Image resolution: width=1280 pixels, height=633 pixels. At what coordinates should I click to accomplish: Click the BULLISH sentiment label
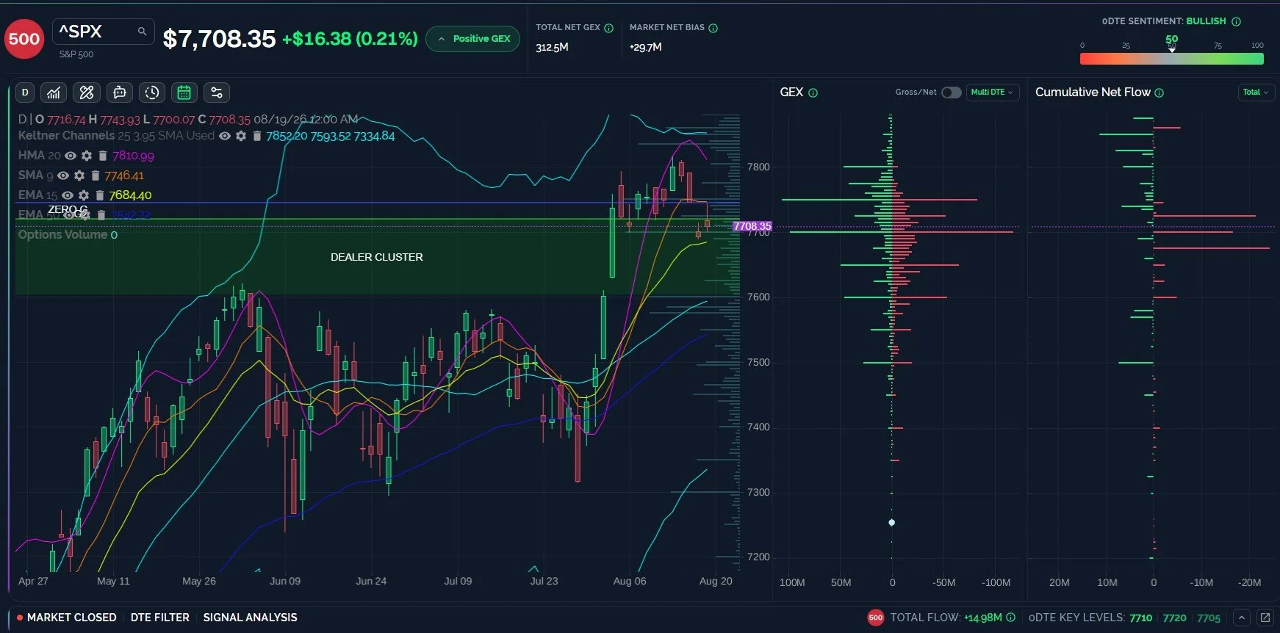tap(1206, 21)
